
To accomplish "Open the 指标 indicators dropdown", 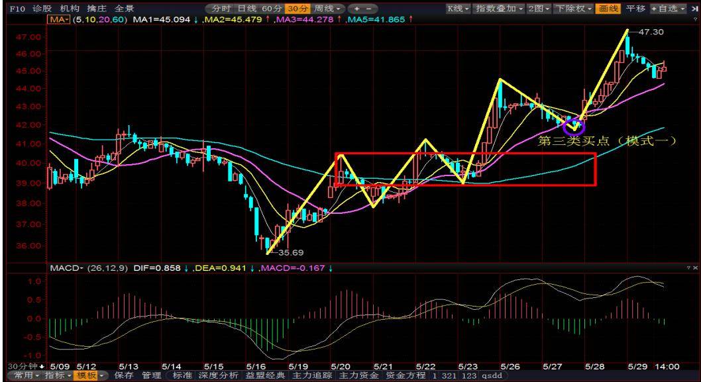I will 58,376.
